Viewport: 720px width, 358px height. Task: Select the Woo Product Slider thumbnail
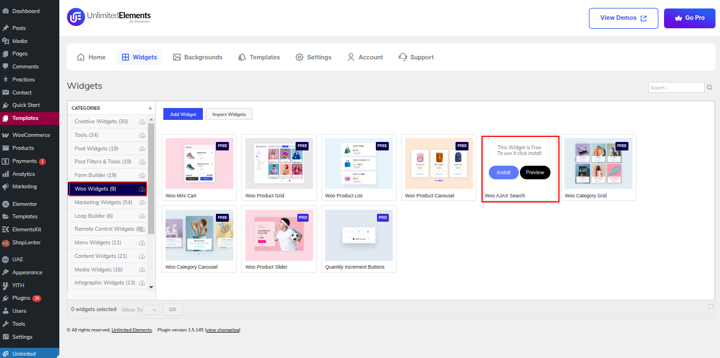coord(279,235)
